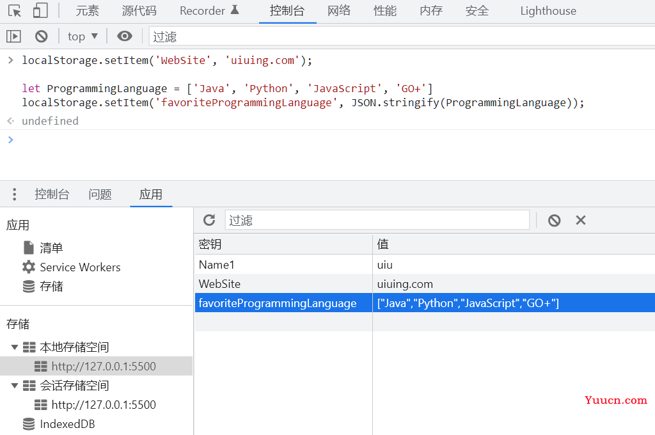Select local storage http://127.0.0.1:5500
Viewport: 655px width, 435px height.
click(x=95, y=366)
